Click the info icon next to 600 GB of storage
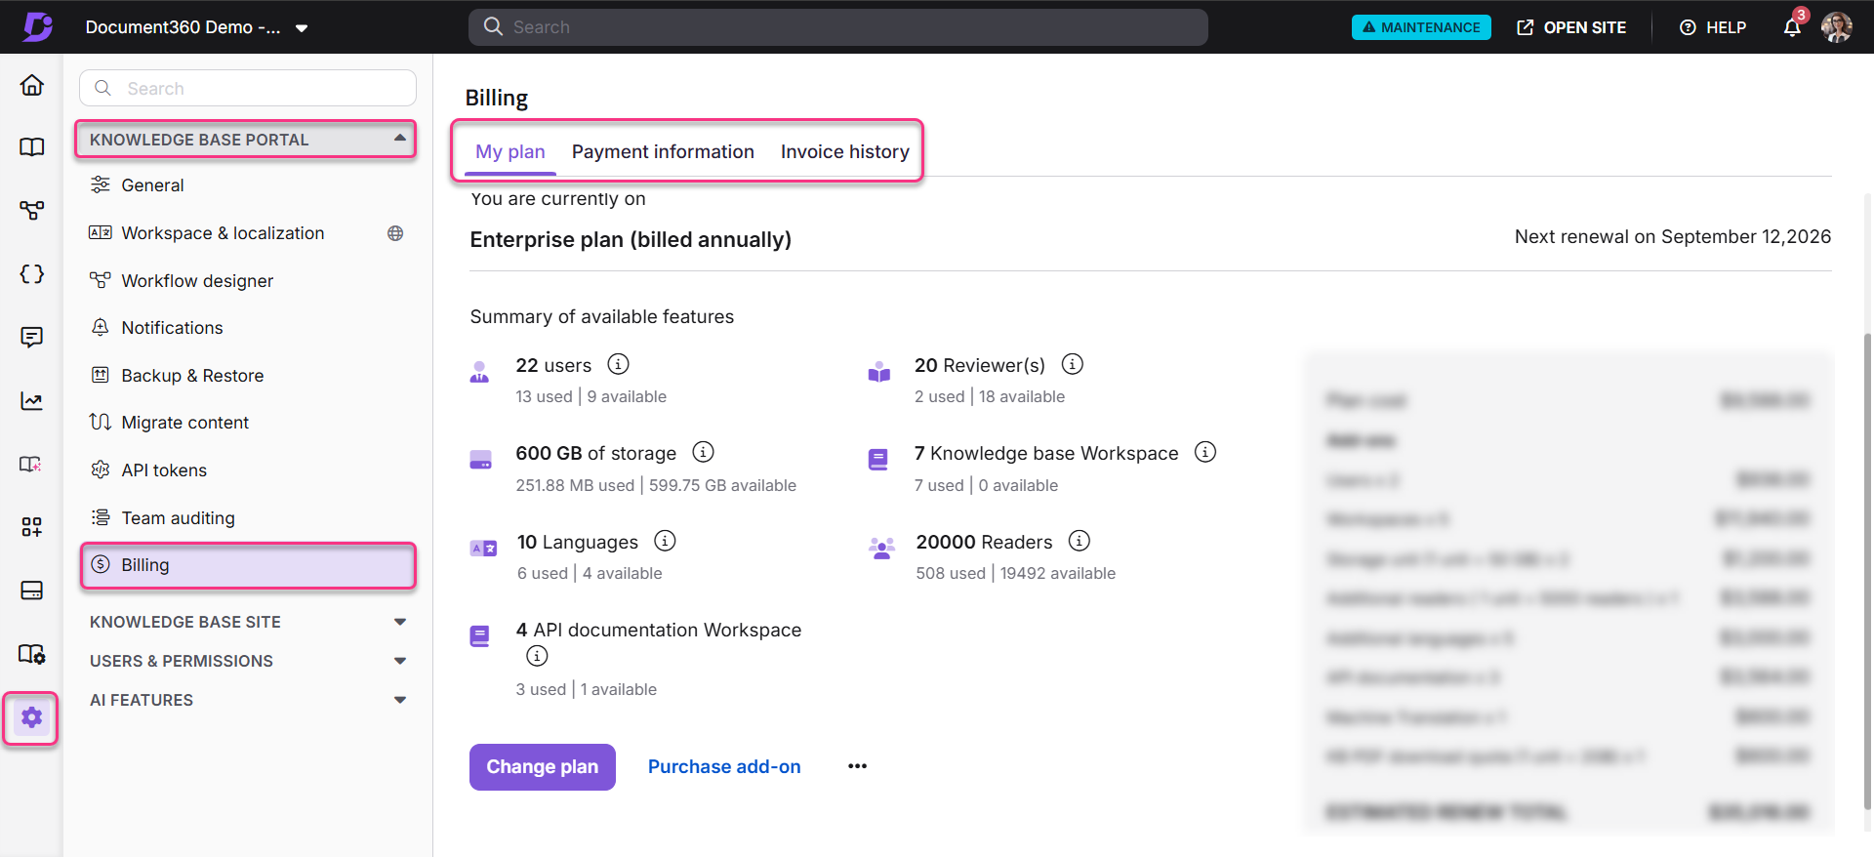 [703, 452]
